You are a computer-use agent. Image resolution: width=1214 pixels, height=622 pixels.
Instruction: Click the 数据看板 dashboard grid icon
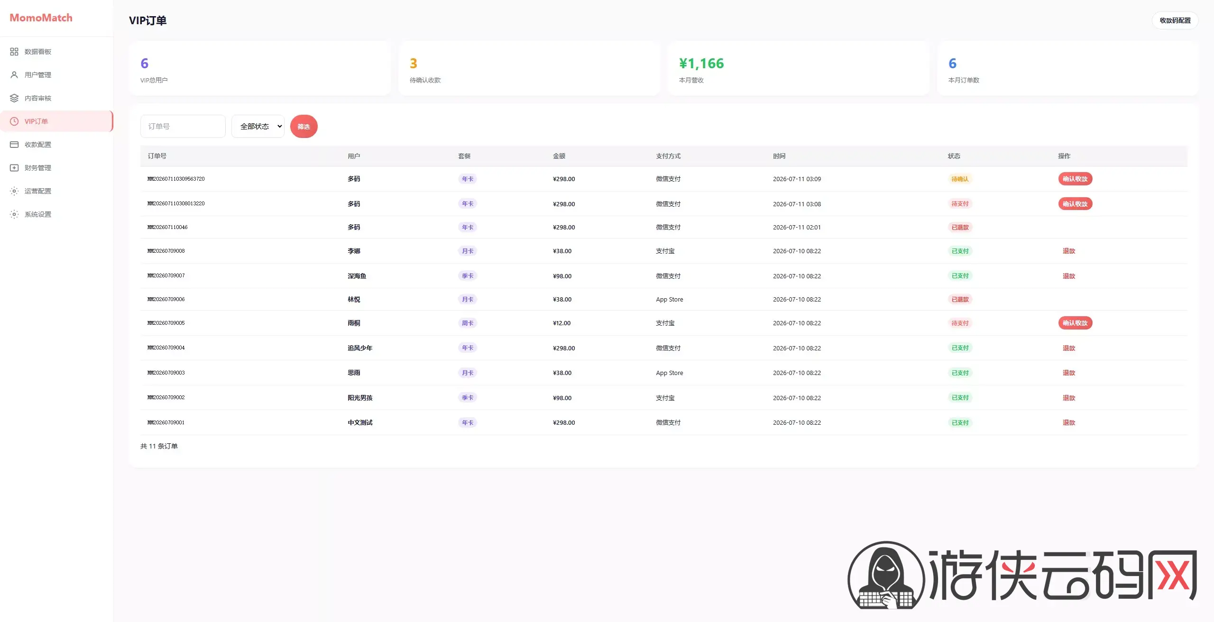[x=14, y=52]
